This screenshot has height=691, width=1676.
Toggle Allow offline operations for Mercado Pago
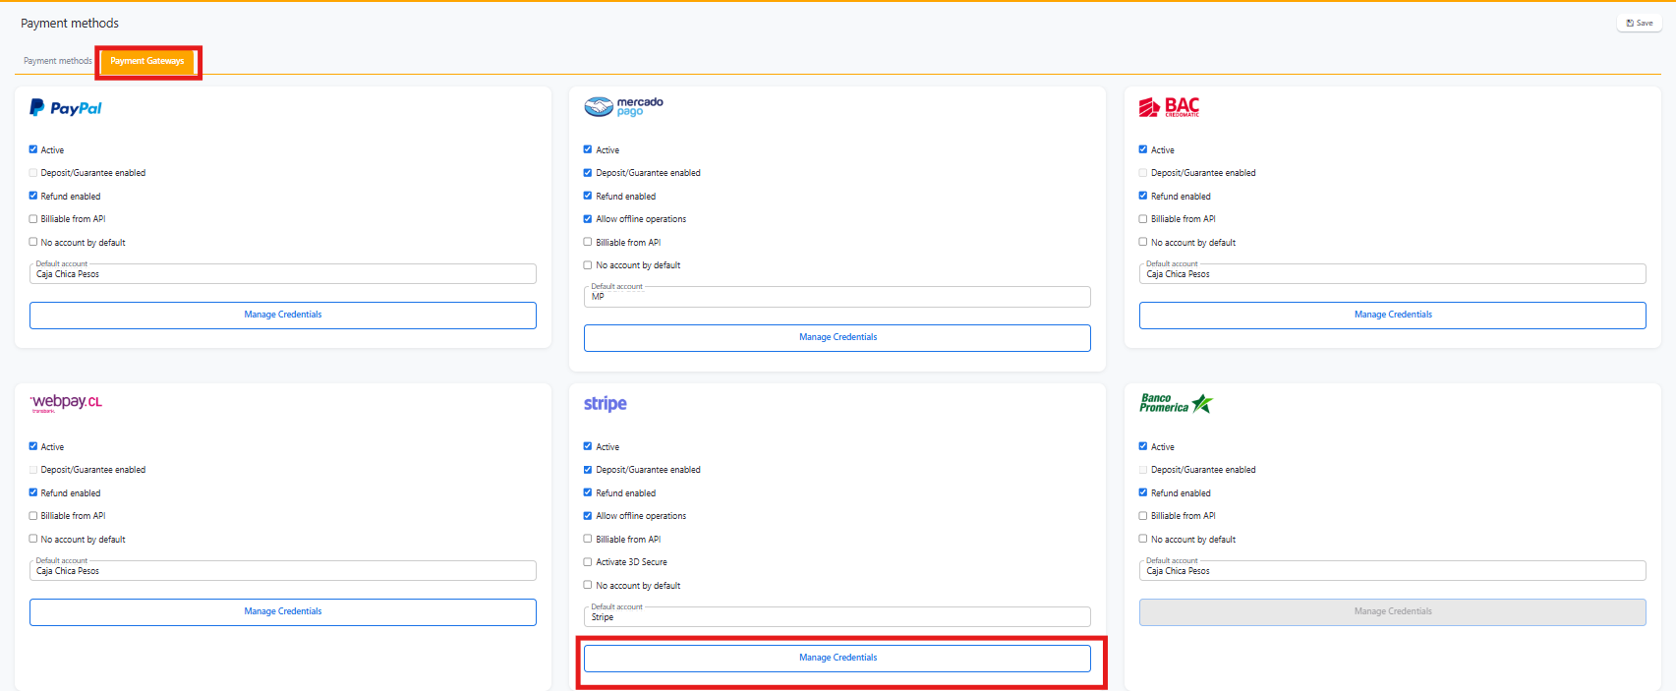pos(588,219)
